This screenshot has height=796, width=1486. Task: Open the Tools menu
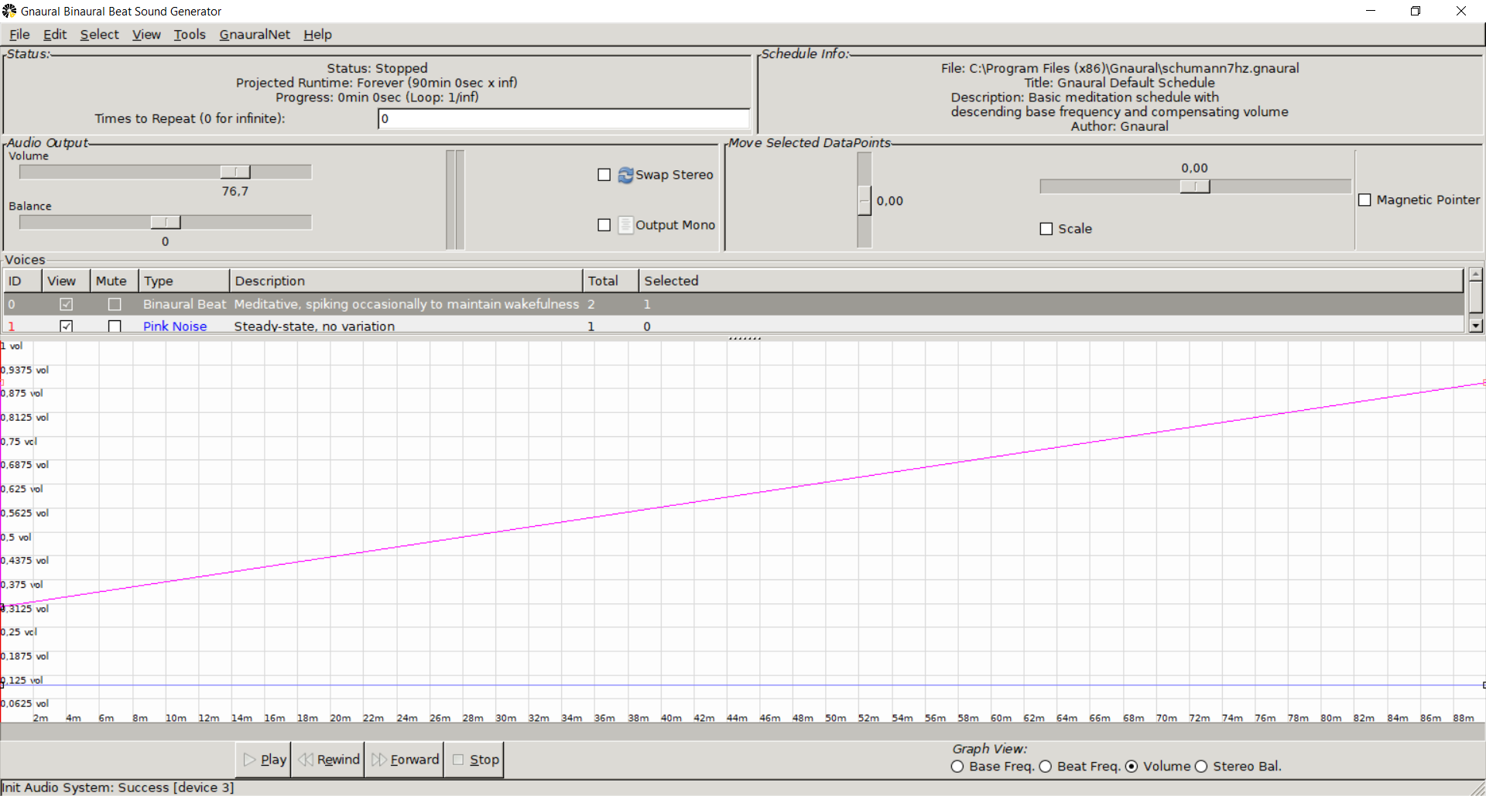tap(190, 35)
